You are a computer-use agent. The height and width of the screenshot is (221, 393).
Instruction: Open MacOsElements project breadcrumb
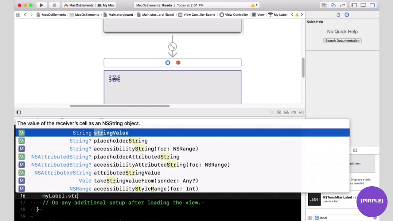click(x=51, y=15)
